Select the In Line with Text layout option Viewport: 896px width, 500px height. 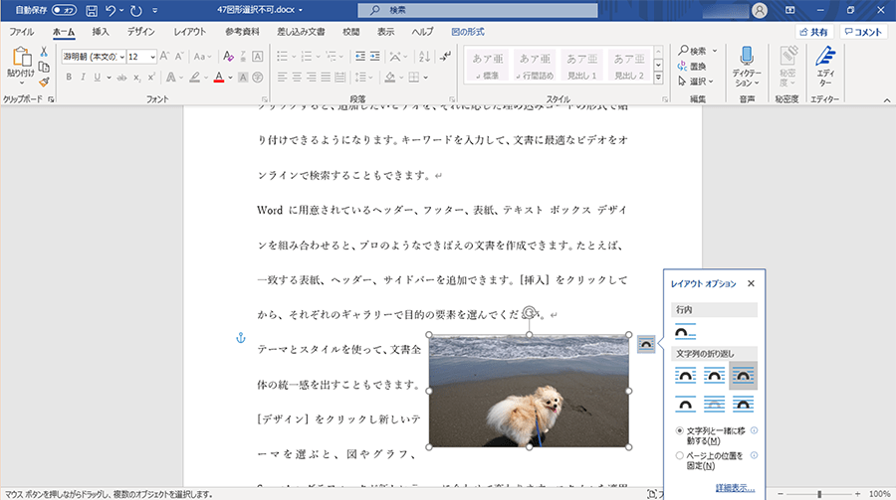tap(685, 332)
